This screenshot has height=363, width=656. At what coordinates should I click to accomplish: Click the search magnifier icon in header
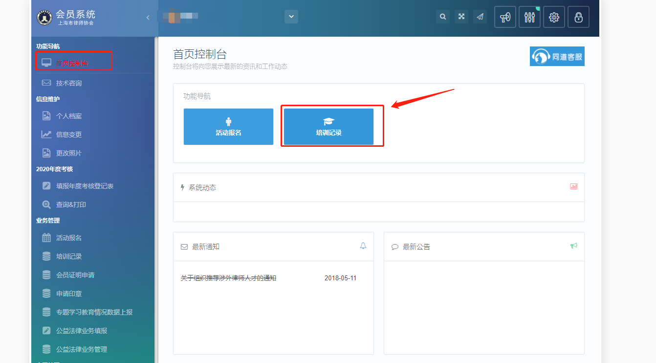pos(442,17)
